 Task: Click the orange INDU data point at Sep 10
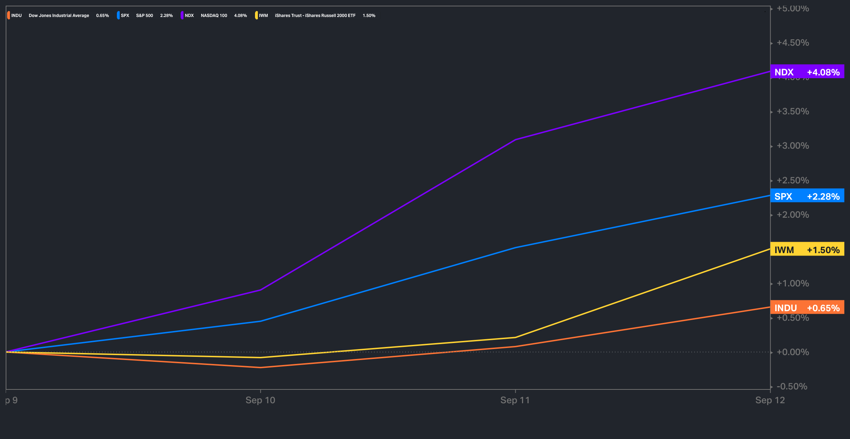click(x=261, y=367)
